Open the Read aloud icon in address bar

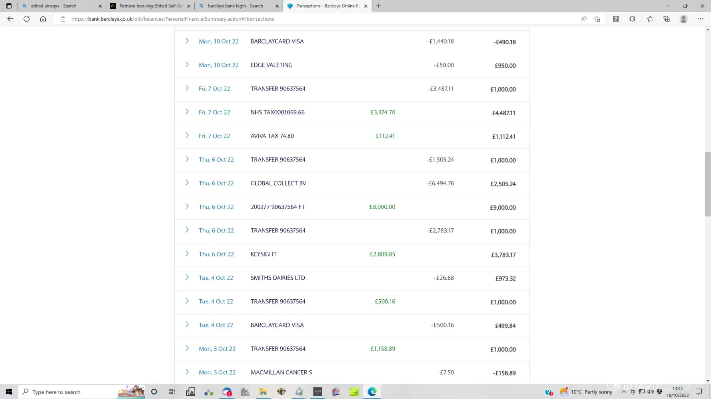pyautogui.click(x=583, y=19)
